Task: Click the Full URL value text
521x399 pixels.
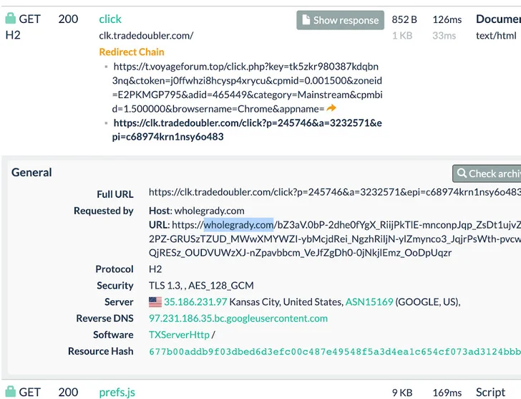Action: click(335, 192)
